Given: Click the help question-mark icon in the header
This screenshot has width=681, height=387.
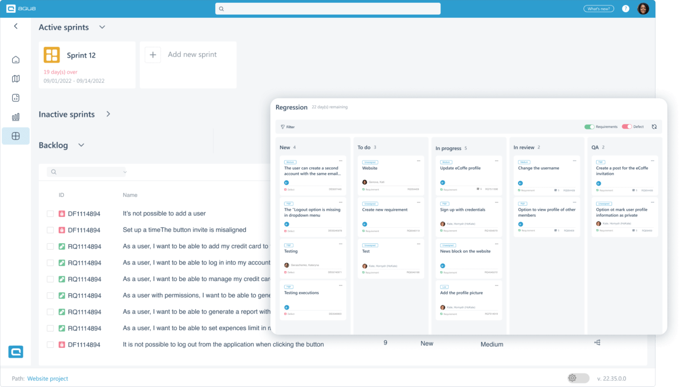Looking at the screenshot, I should coord(626,9).
